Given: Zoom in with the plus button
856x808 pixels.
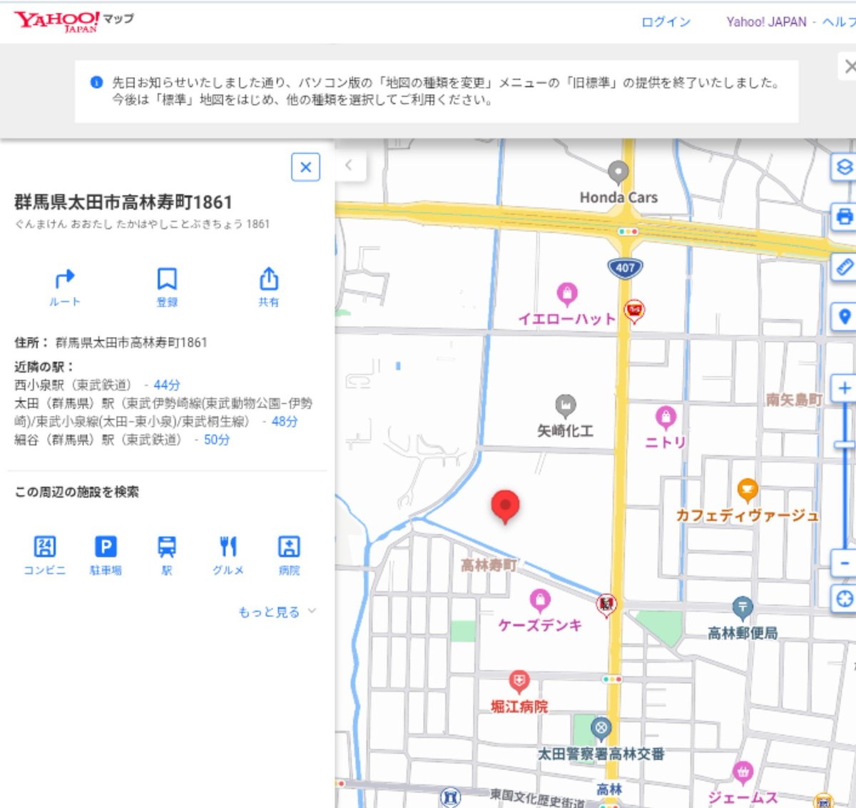Looking at the screenshot, I should click(844, 388).
